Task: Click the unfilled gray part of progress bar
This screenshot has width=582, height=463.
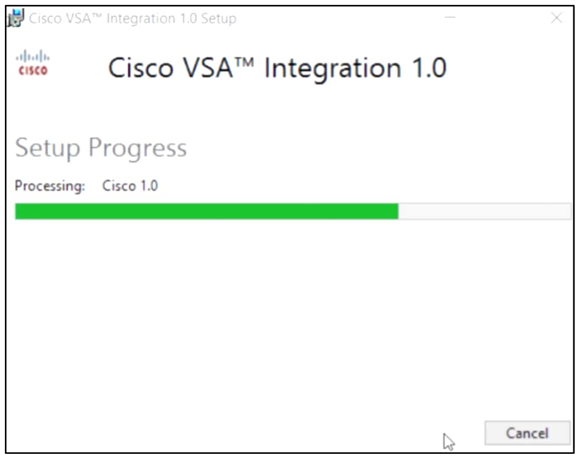Action: (485, 211)
